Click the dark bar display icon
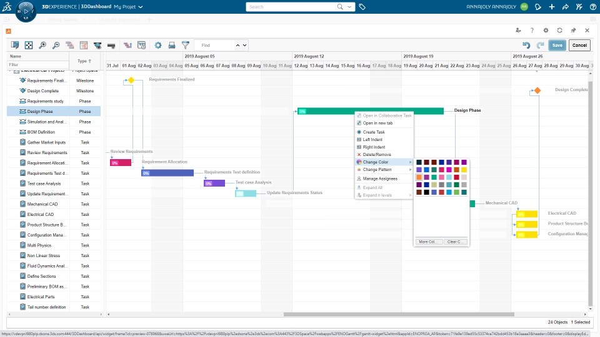Image resolution: width=600 pixels, height=337 pixels. (x=111, y=46)
